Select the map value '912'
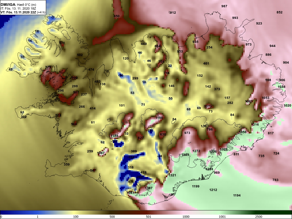Image resolution: width=292 pixels, height=219 pixels. click(x=173, y=13)
